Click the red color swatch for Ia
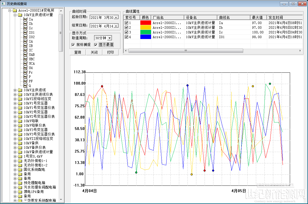 click(x=146, y=23)
